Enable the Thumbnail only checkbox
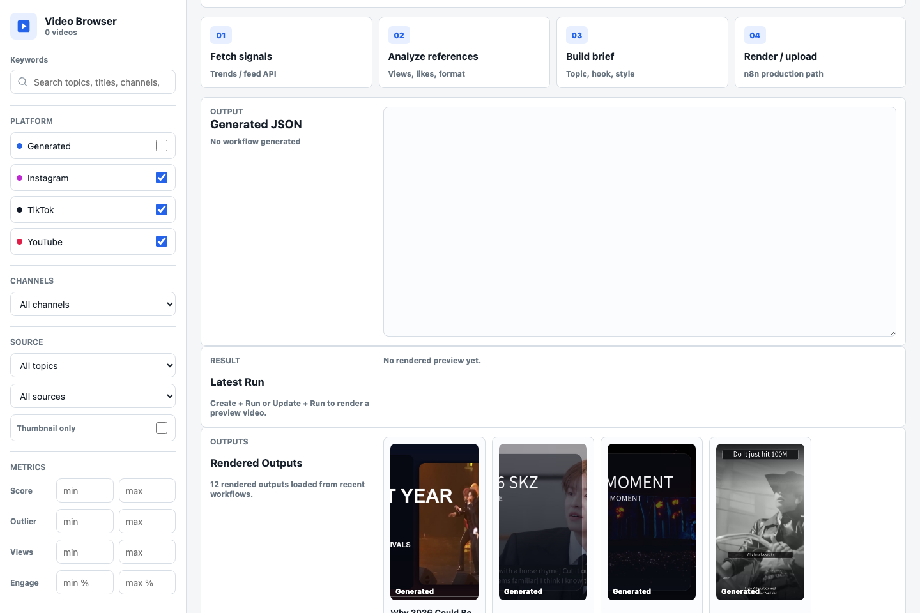Viewport: 920px width, 613px height. pos(162,428)
